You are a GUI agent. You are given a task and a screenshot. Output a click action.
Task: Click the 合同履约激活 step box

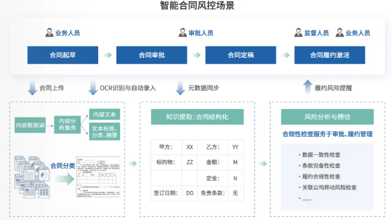coord(330,55)
